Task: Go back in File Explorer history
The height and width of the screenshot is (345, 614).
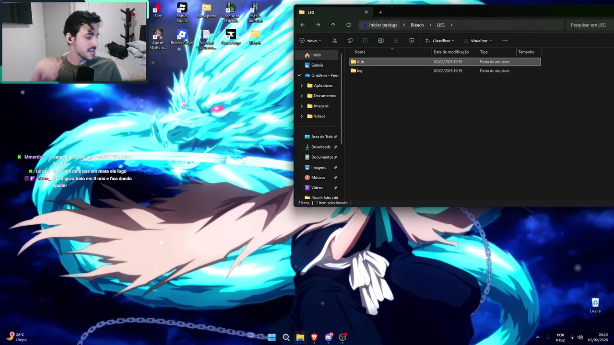Action: point(302,25)
